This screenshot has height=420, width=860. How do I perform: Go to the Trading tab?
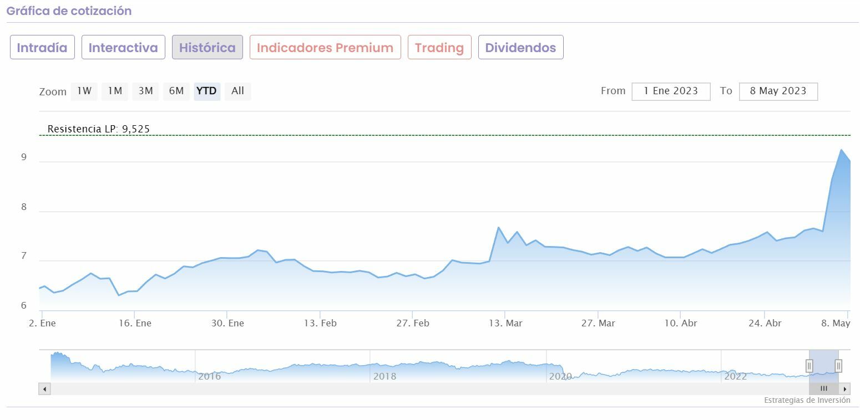click(x=439, y=48)
